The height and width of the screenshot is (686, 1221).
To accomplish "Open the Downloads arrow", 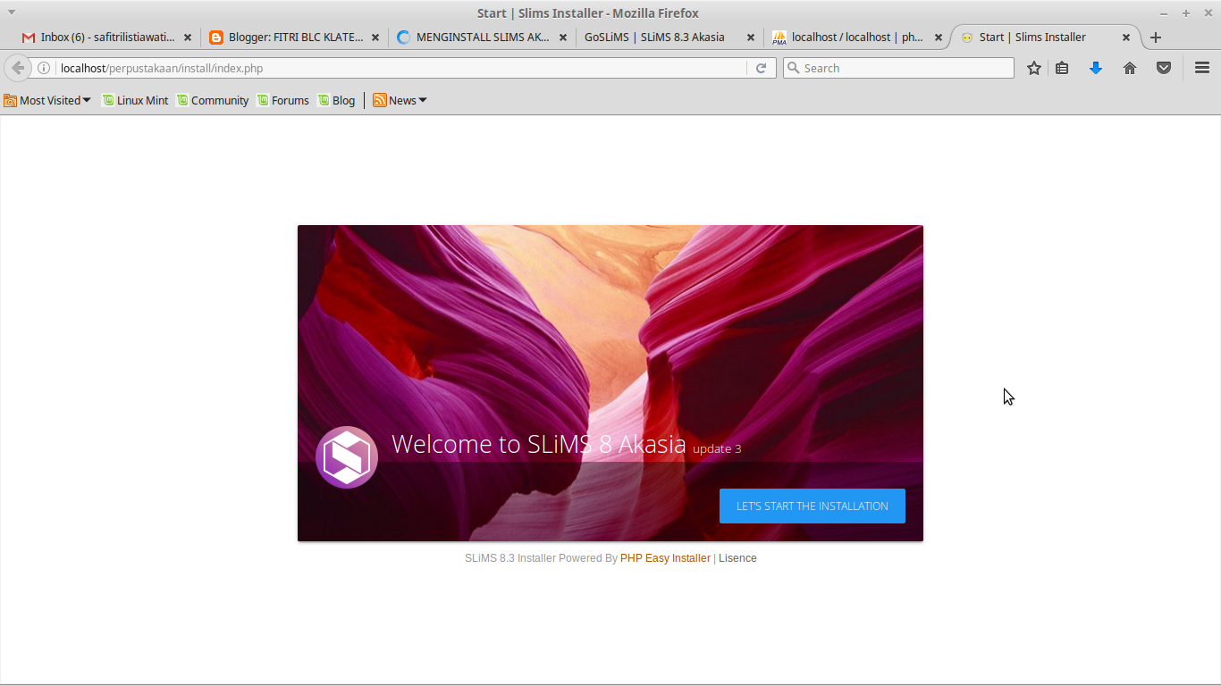I will point(1096,68).
